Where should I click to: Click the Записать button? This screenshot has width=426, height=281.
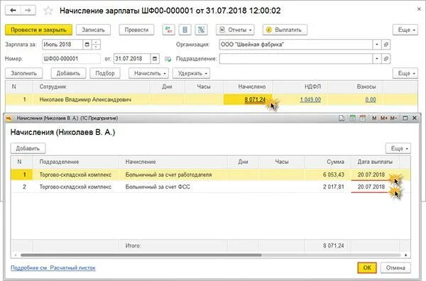[x=93, y=30]
